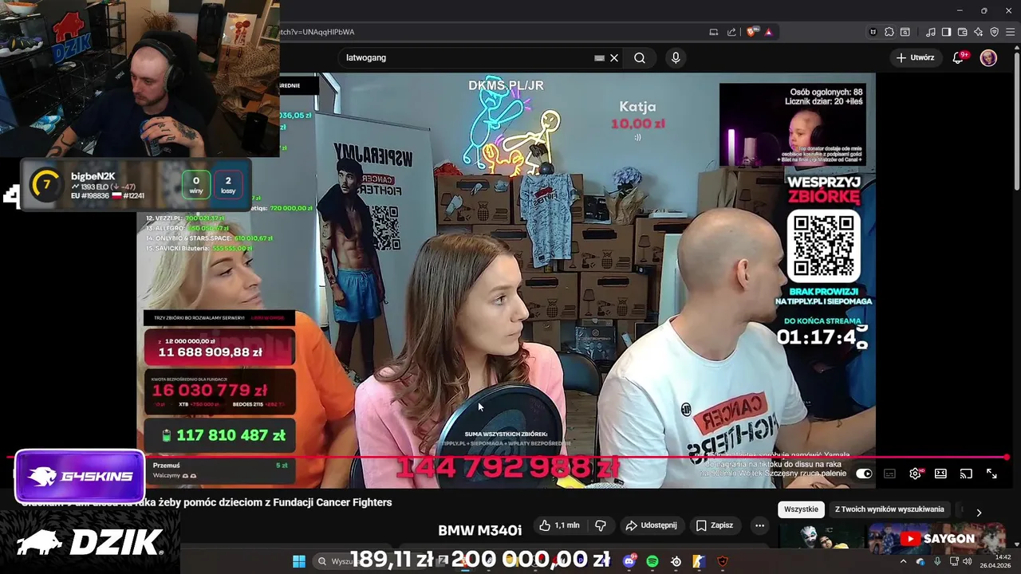The width and height of the screenshot is (1021, 574).
Task: Open the browser extensions puzzle icon
Action: (889, 32)
